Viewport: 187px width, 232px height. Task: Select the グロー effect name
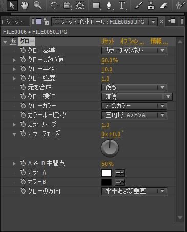[x=27, y=41]
